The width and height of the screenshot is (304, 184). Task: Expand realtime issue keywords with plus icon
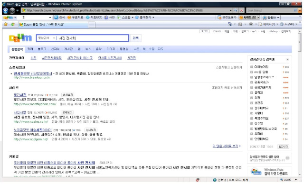[x=287, y=60]
